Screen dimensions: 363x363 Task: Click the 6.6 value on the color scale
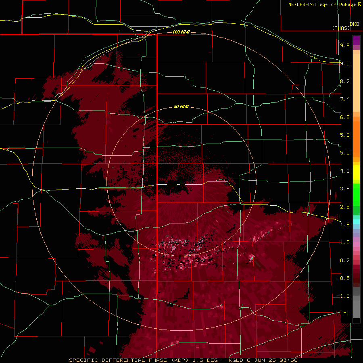345,117
